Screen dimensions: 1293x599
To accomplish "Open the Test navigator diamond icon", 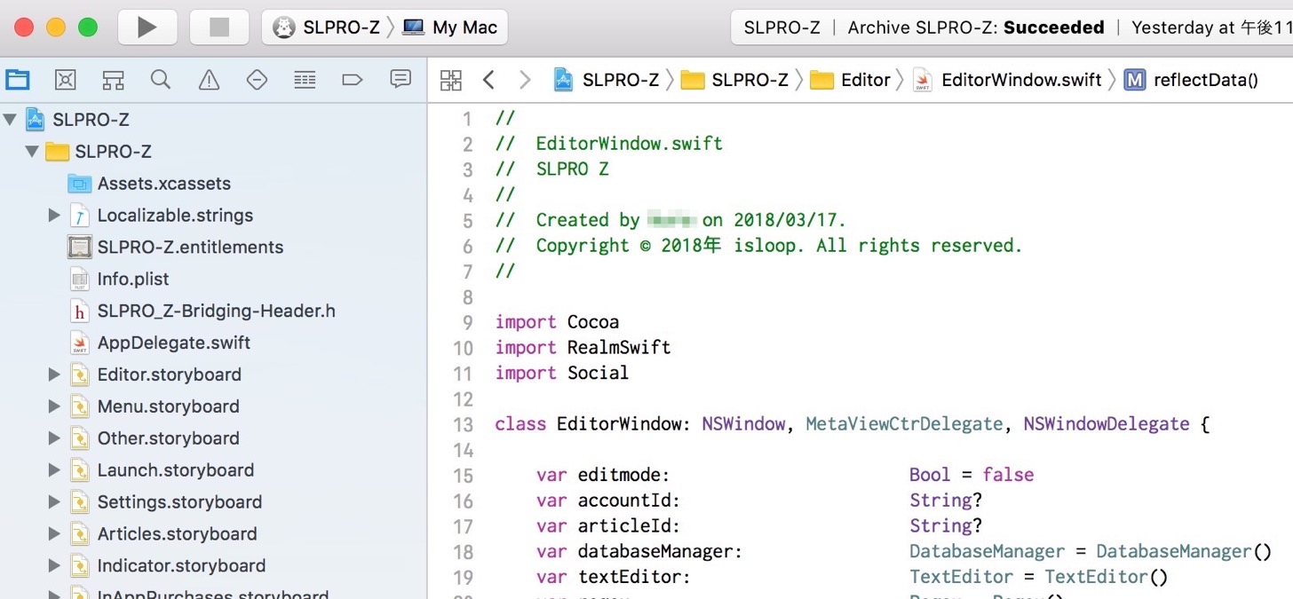I will [257, 80].
